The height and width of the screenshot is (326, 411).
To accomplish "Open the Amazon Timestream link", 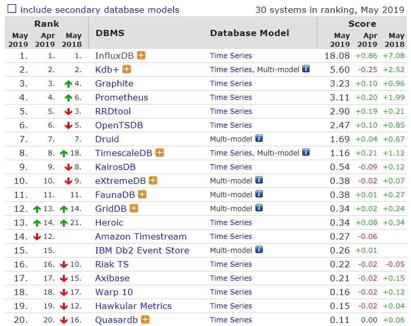I will click(141, 236).
